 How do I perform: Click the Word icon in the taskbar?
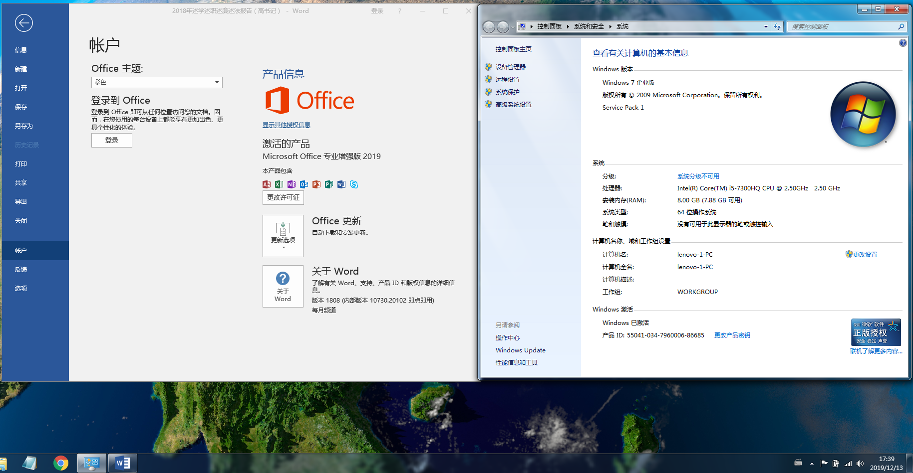coord(122,464)
